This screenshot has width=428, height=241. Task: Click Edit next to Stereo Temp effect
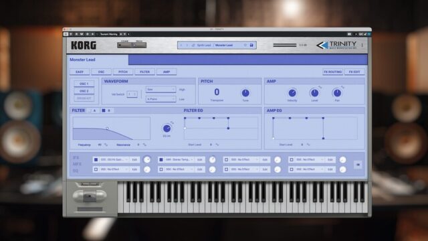[x=199, y=159]
